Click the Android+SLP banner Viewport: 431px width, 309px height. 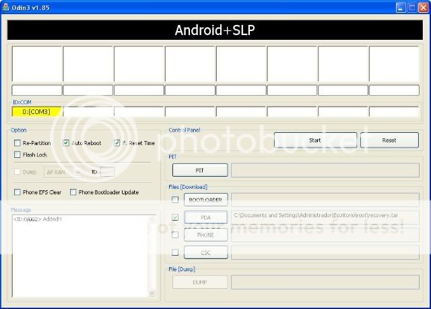click(215, 30)
